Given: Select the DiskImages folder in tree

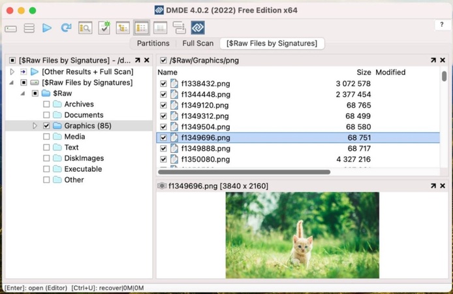Looking at the screenshot, I should coord(84,158).
